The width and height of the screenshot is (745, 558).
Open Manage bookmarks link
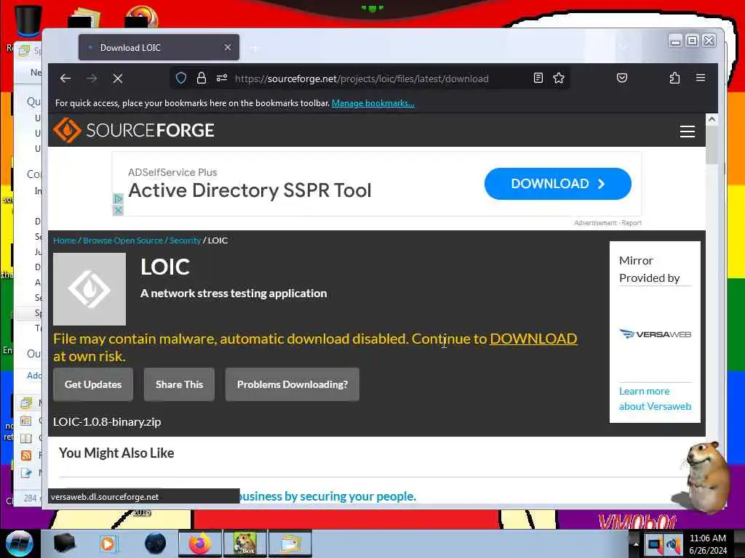(x=373, y=103)
